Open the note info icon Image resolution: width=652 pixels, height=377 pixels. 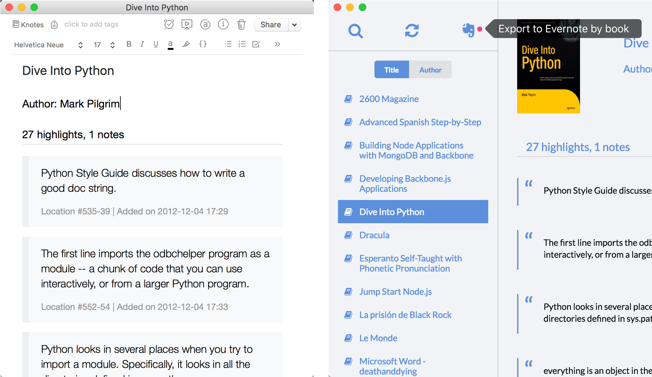(x=223, y=25)
